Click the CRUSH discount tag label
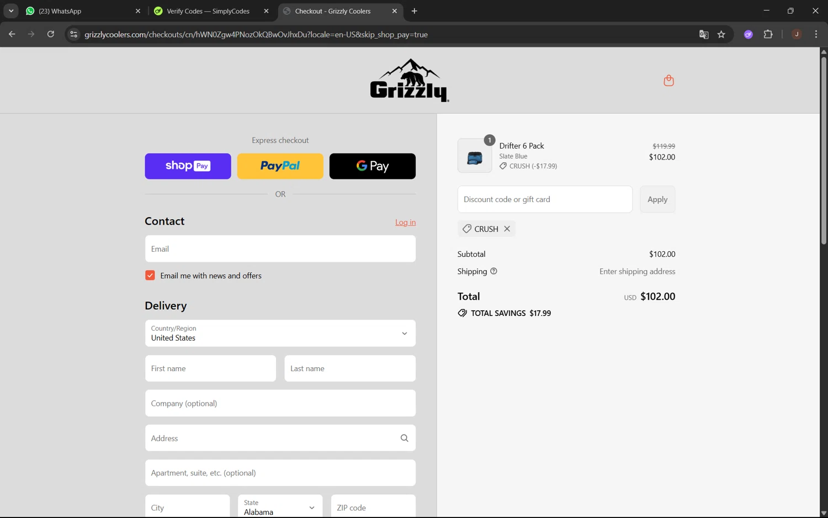Viewport: 828px width, 518px height. click(486, 229)
